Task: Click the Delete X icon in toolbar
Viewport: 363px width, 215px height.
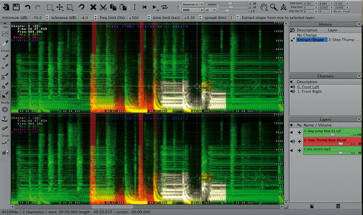Action: [93, 7]
